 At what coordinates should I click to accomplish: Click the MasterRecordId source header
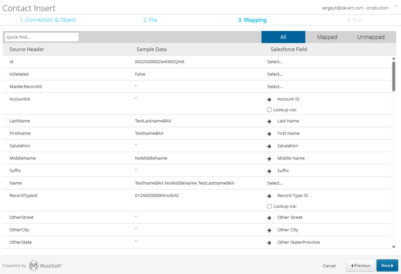(25, 86)
